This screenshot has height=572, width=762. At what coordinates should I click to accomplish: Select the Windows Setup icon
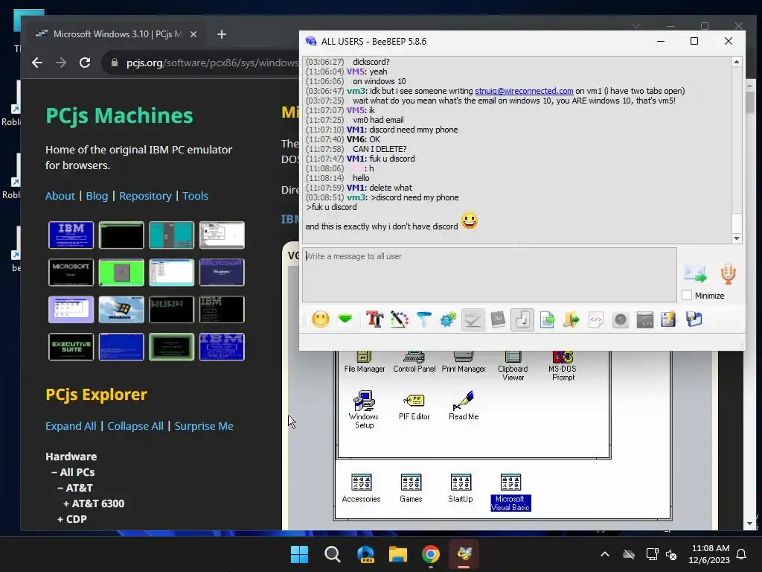tap(364, 410)
